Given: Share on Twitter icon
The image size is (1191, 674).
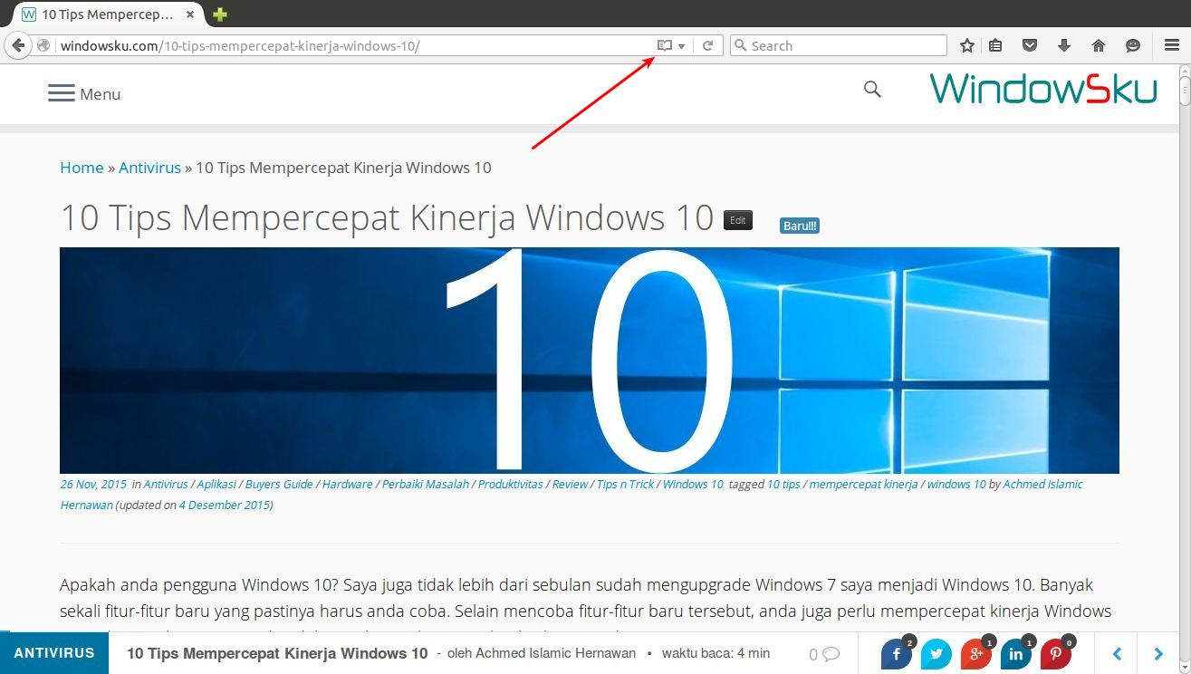Looking at the screenshot, I should [x=936, y=654].
